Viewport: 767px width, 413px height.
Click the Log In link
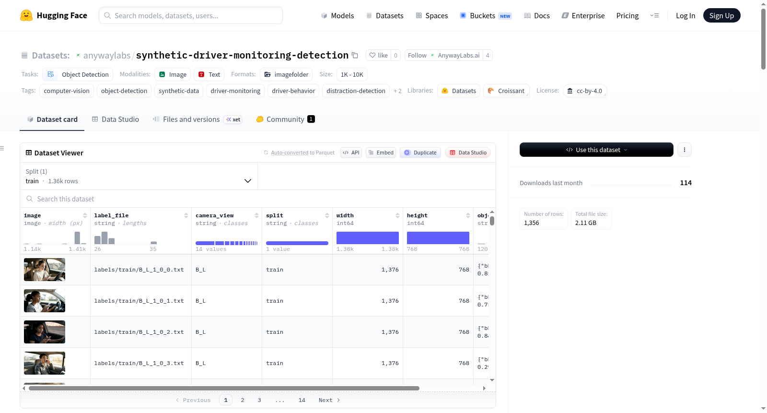tap(686, 15)
